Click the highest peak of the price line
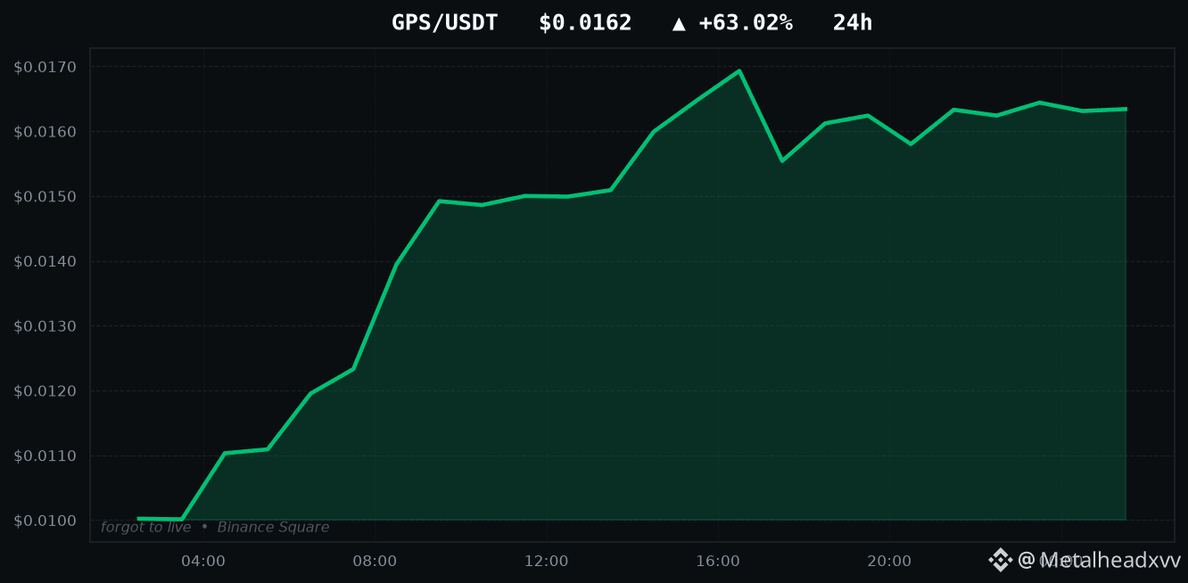 (739, 70)
